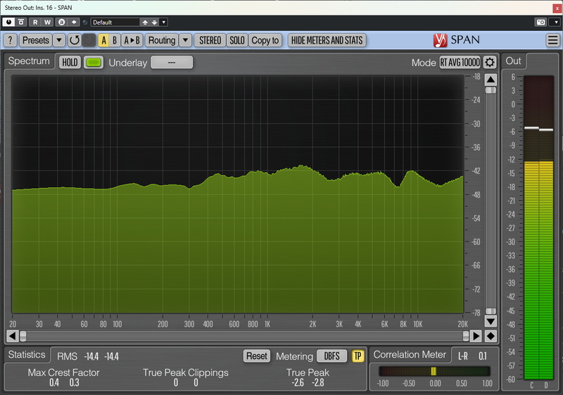Expand the dropdown arrow beside Routing
Viewport: 563px width, 395px height.
185,40
